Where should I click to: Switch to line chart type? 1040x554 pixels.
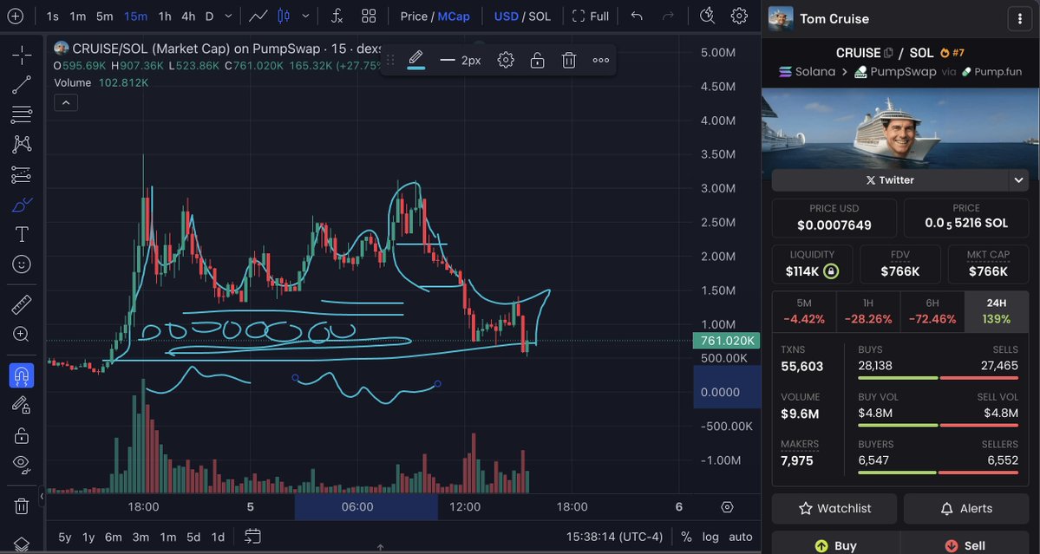coord(258,16)
